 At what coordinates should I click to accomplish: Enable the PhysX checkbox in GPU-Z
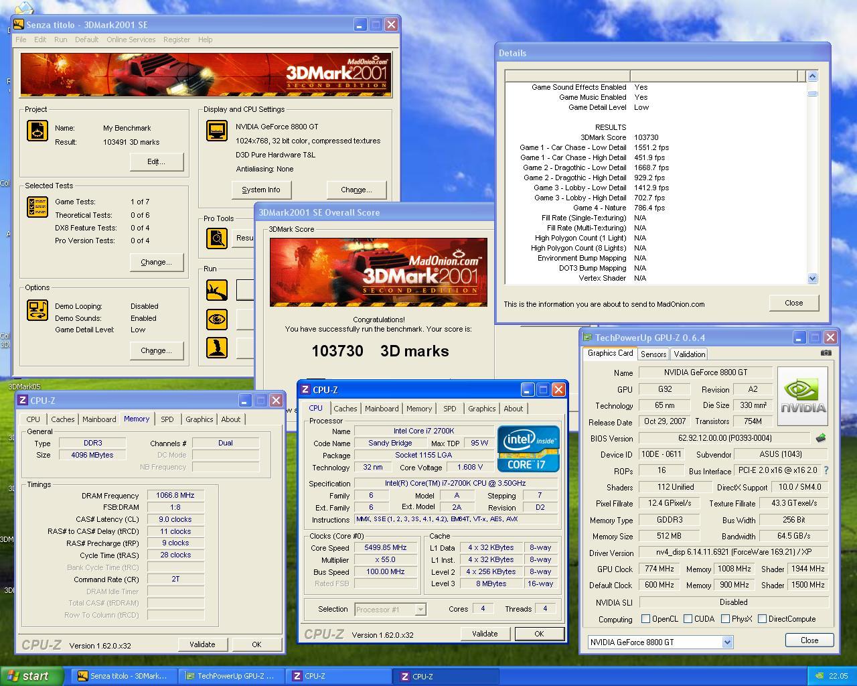[x=725, y=619]
